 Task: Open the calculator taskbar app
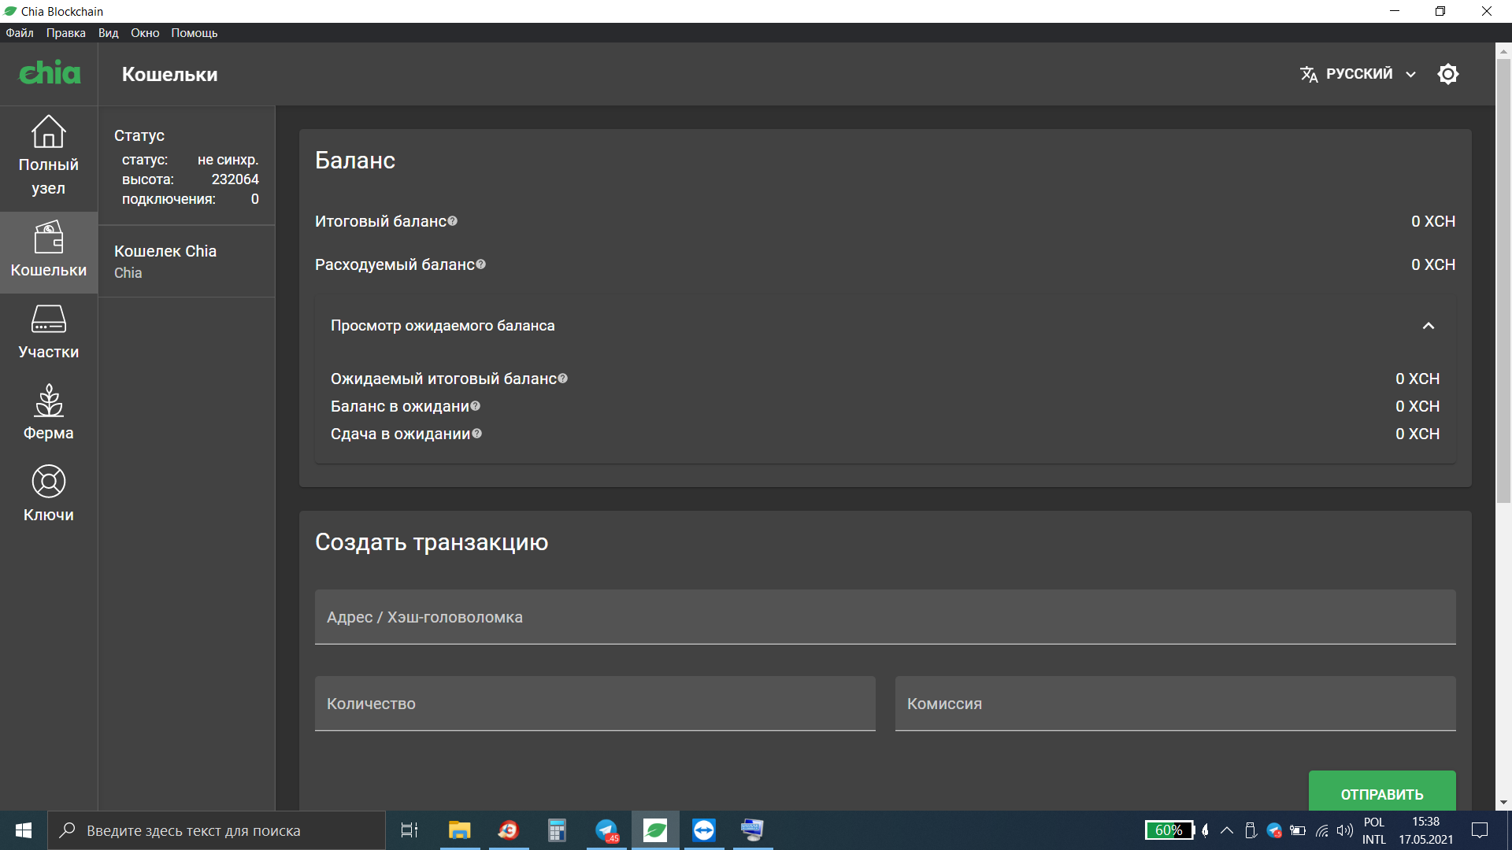557,830
